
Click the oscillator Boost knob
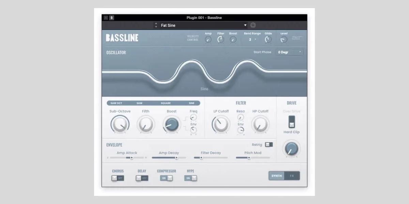pos(171,124)
